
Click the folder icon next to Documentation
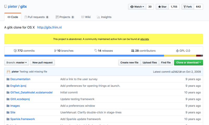[x=8, y=79]
